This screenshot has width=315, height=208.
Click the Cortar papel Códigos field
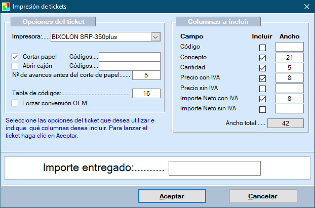129,57
